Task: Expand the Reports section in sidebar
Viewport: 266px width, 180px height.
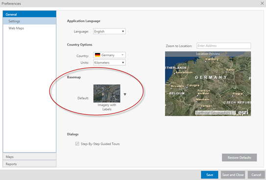Action: [x=29, y=164]
